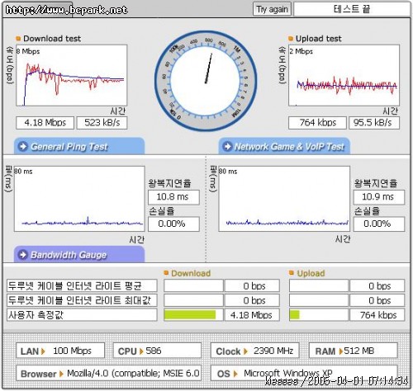The image size is (413, 391).
Task: Click the green download bandwidth bar
Action: [190, 315]
